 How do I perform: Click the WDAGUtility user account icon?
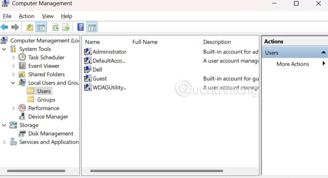pos(88,87)
